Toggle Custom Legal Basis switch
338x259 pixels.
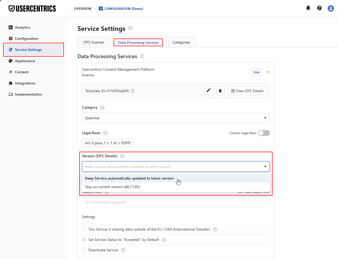(264, 133)
